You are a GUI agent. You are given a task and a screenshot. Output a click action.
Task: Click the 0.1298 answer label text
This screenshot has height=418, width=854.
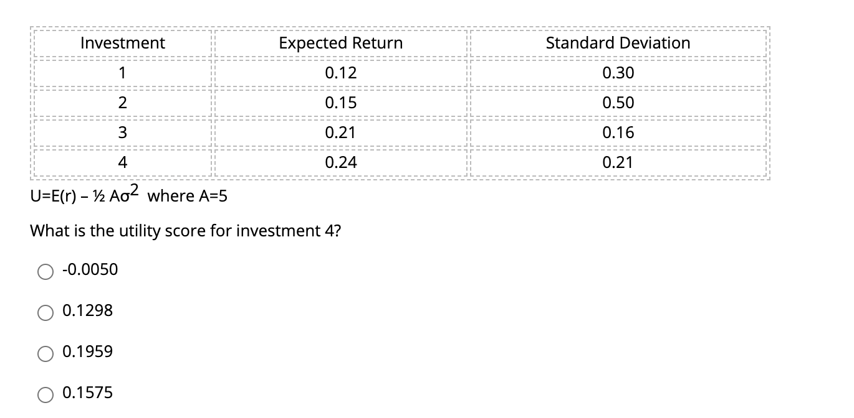[x=87, y=310]
